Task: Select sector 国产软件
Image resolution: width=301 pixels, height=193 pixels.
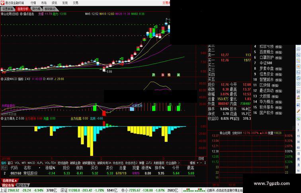Action: tap(271, 113)
